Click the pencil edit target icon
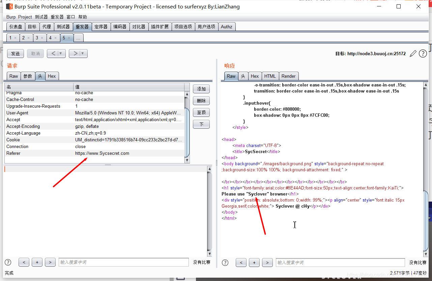Image resolution: width=432 pixels, height=281 pixels. 413,54
